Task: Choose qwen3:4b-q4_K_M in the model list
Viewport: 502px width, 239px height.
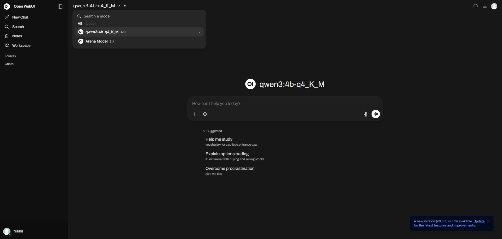Action: 139,32
